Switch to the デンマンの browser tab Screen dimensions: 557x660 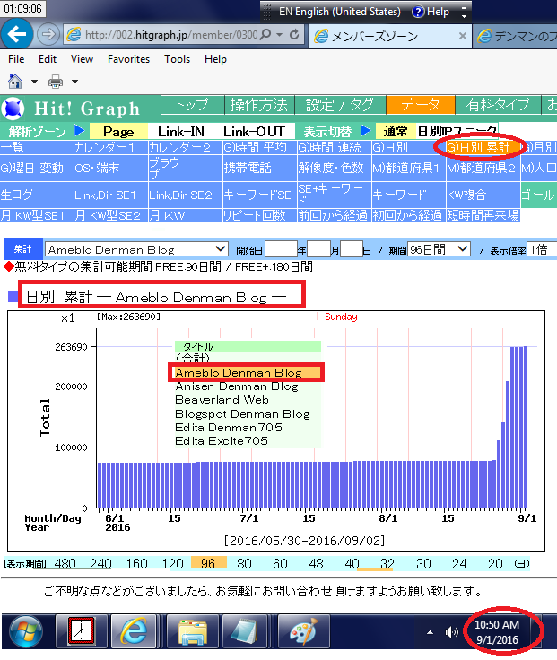tap(517, 36)
